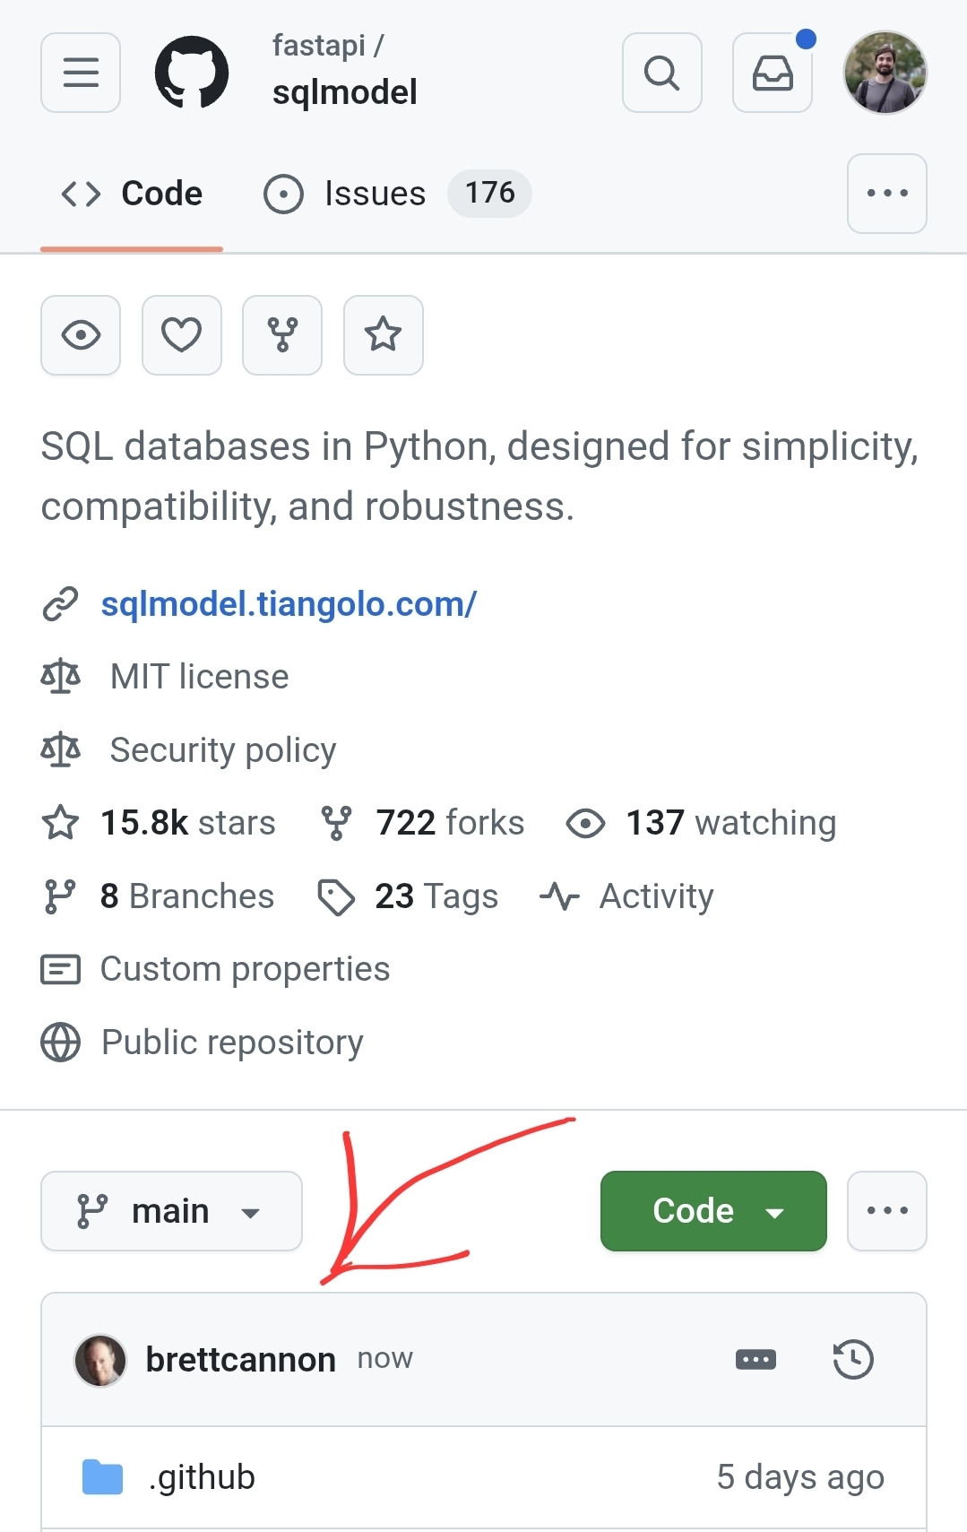View the 23 Tags list

[x=436, y=896]
